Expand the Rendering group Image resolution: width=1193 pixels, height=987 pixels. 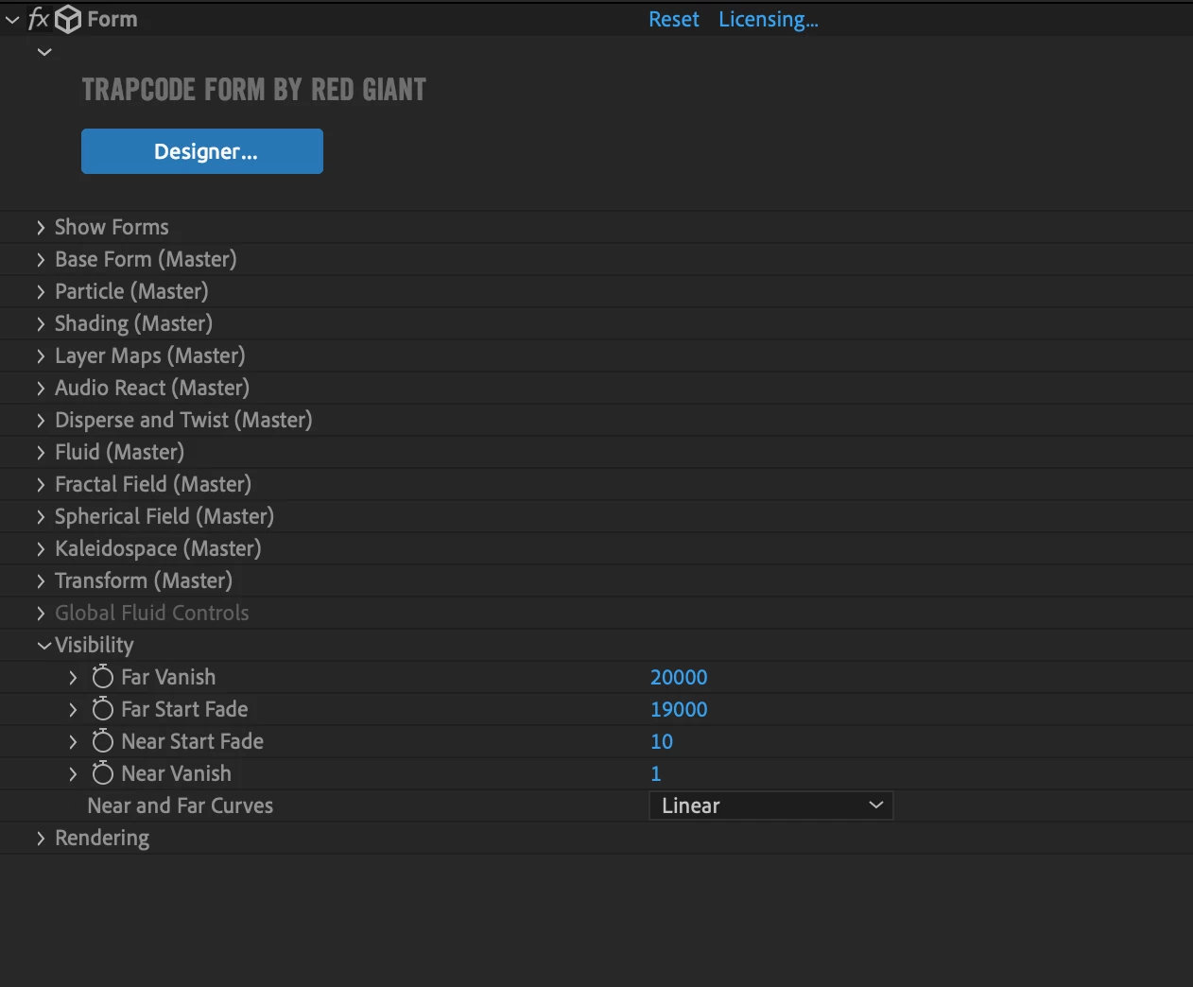41,839
